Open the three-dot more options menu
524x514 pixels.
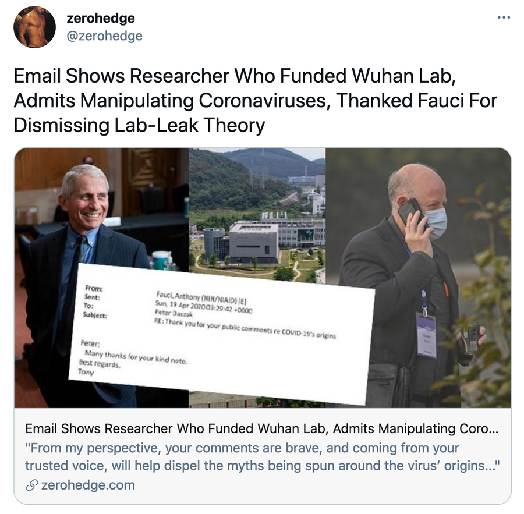pos(504,17)
